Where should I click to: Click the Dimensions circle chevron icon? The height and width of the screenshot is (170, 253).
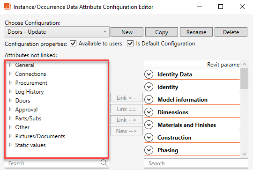(x=149, y=112)
